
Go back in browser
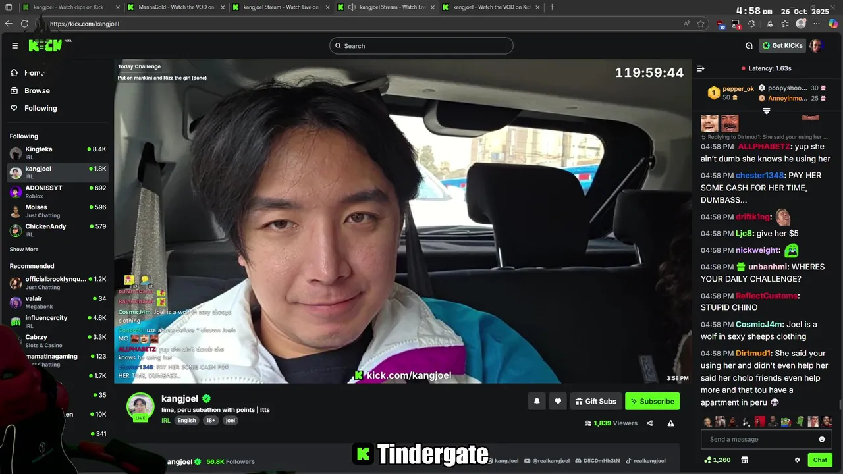(9, 24)
